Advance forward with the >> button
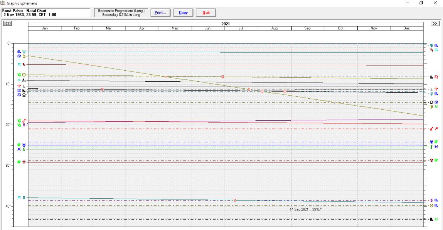The height and width of the screenshot is (230, 443). (x=435, y=24)
